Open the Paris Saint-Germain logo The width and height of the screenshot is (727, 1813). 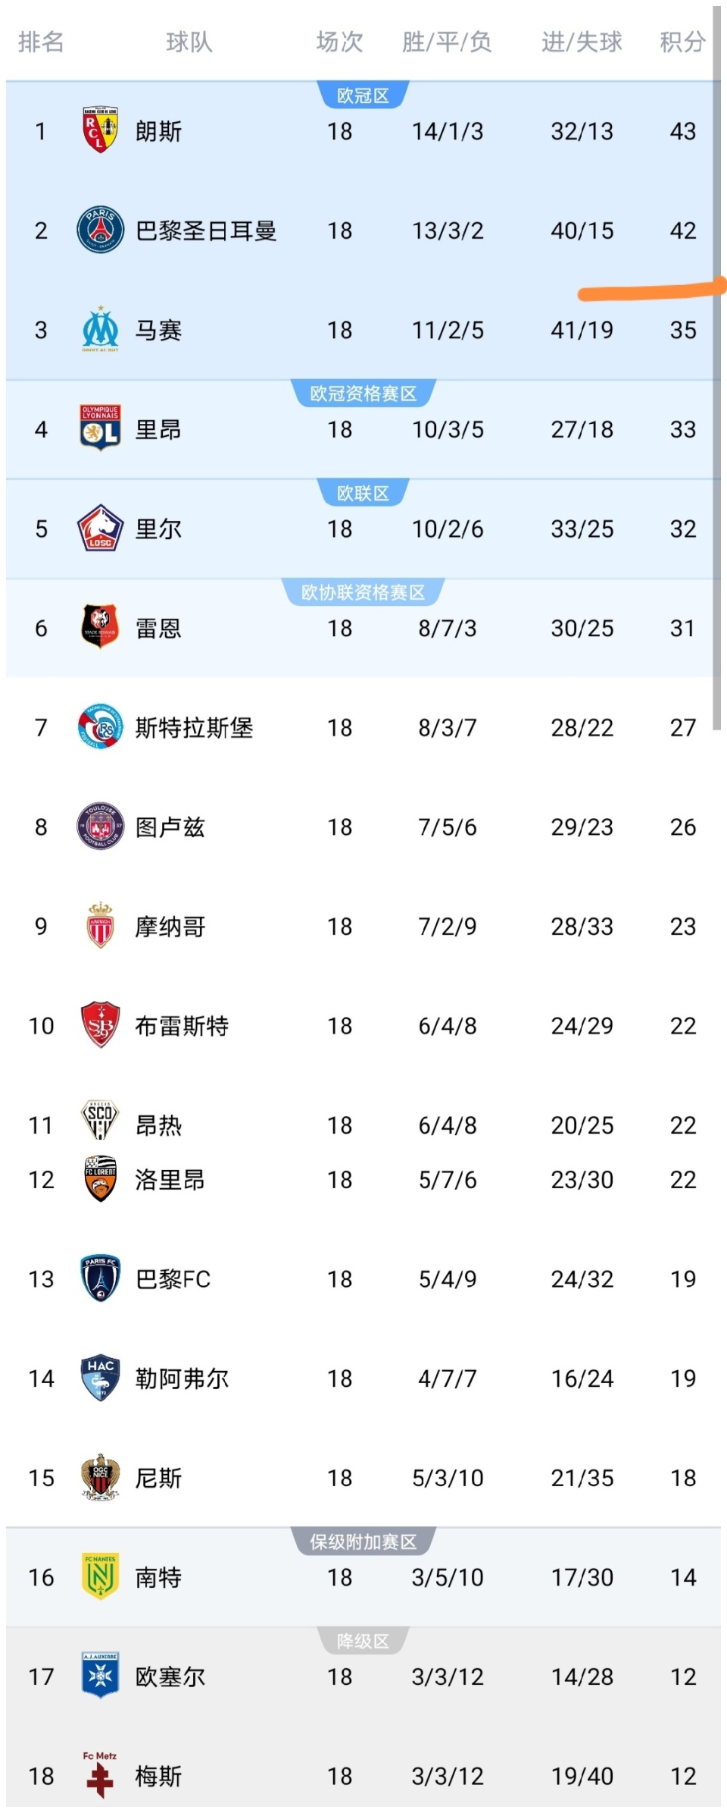pos(100,230)
